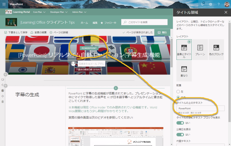Add section below banner using plus icon
The width and height of the screenshot is (231, 146).
[x=5, y=86]
